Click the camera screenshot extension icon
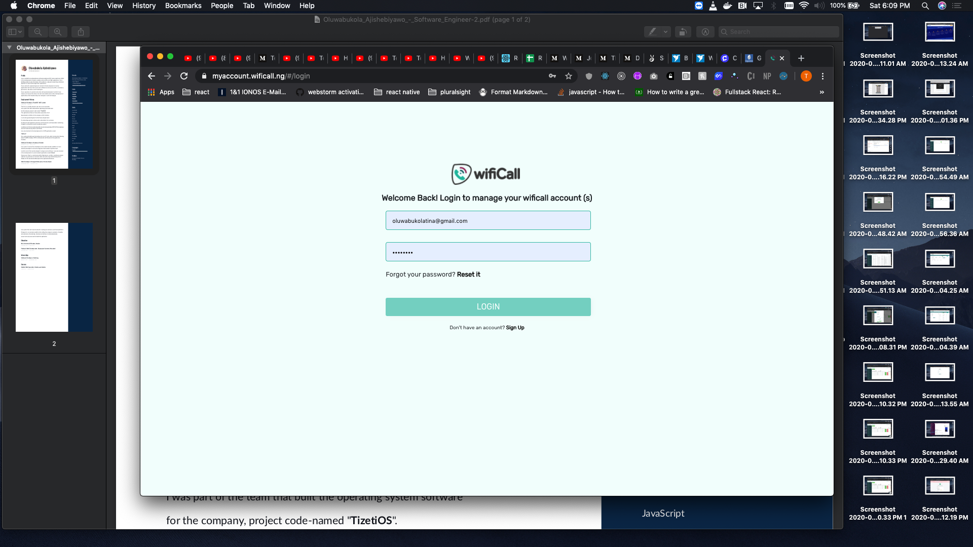 (654, 76)
